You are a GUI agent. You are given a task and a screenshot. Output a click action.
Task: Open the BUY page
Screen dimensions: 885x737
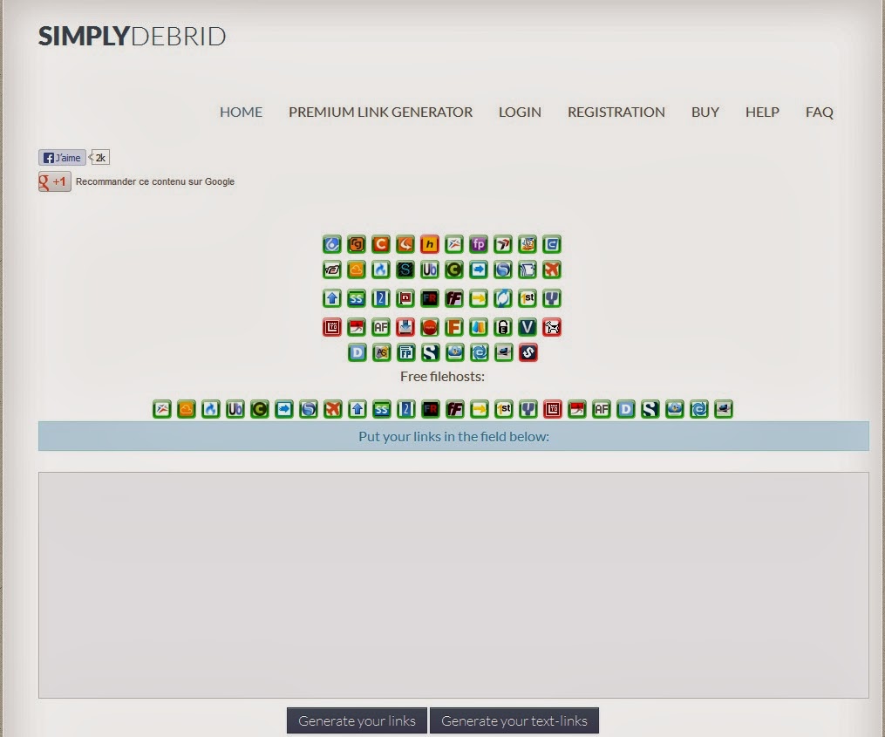tap(705, 112)
